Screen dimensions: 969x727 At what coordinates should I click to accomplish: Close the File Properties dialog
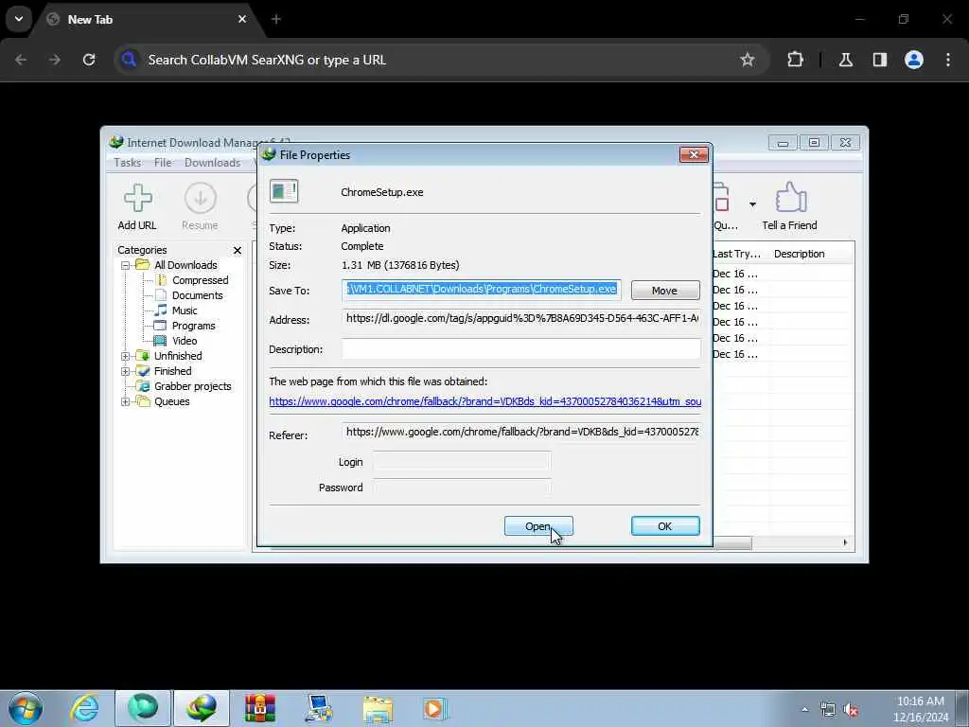(694, 154)
